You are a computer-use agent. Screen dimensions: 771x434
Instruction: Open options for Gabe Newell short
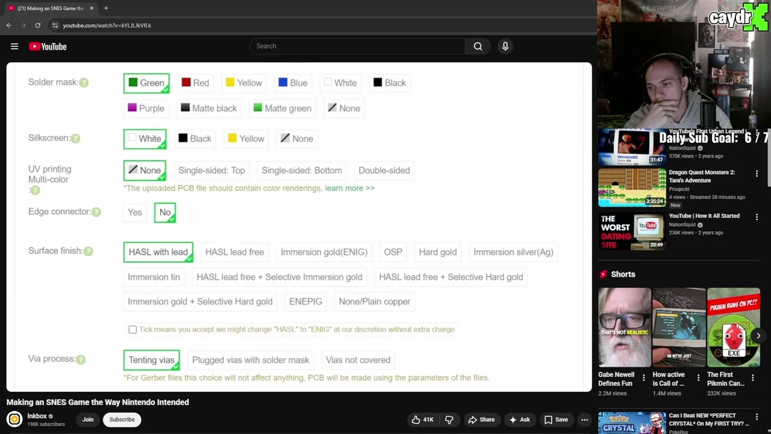click(644, 379)
